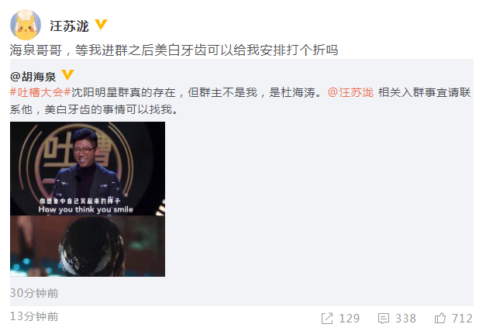
Task: Open the @胡海泉 author link
Action: coord(33,77)
